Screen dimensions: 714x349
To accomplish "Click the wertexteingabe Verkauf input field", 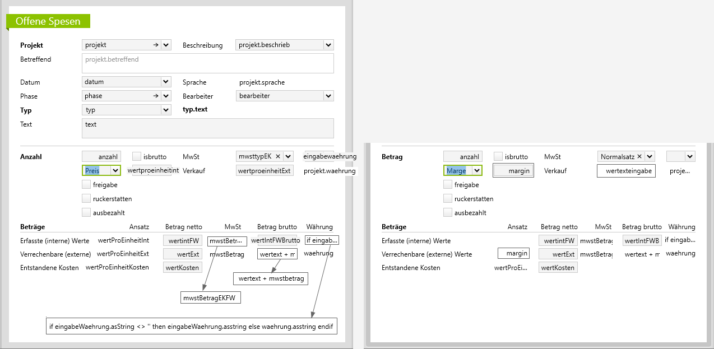I will 626,171.
